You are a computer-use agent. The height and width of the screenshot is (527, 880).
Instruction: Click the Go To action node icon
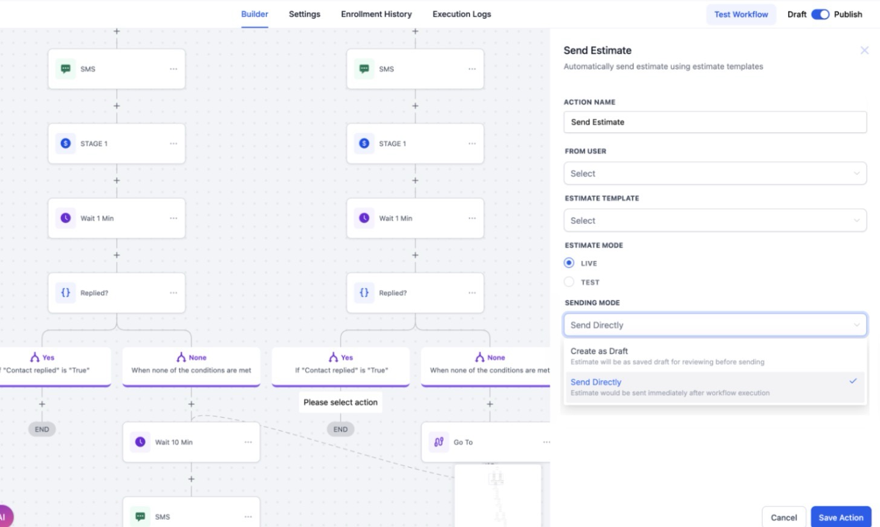pos(439,442)
